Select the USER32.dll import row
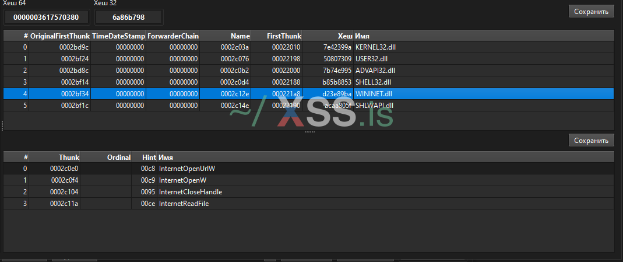The width and height of the screenshot is (623, 262). point(309,59)
